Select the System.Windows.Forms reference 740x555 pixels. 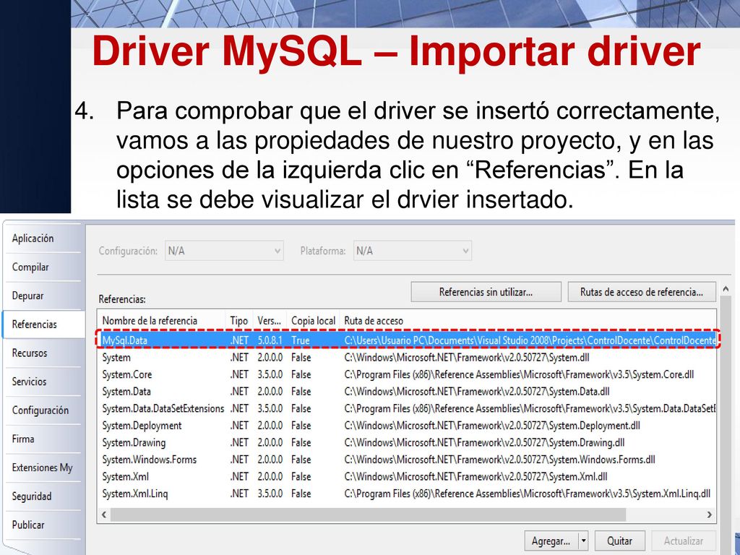(x=407, y=459)
